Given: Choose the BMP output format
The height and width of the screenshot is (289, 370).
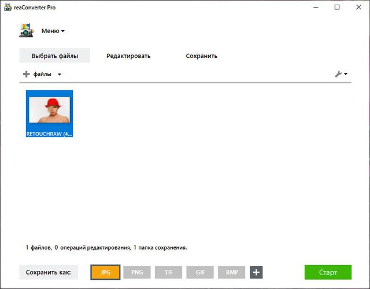Looking at the screenshot, I should 232,272.
